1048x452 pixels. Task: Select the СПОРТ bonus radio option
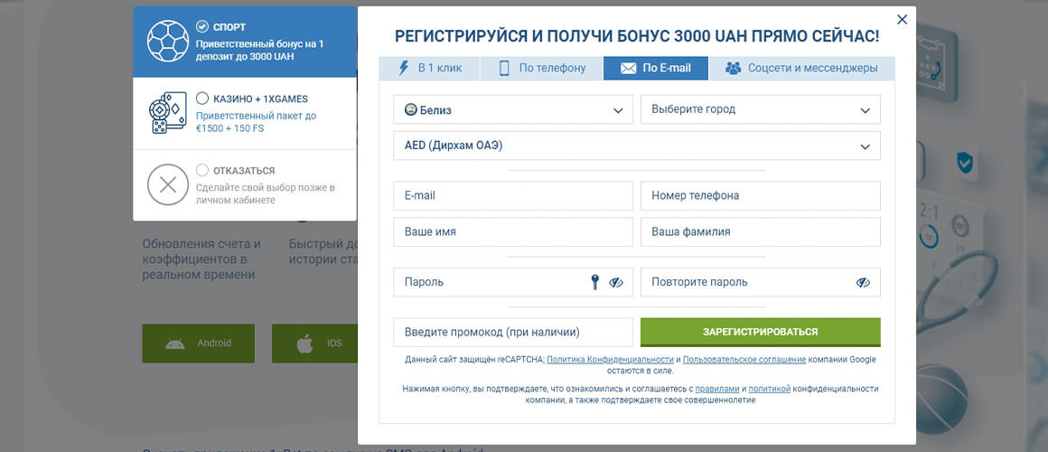tap(201, 26)
